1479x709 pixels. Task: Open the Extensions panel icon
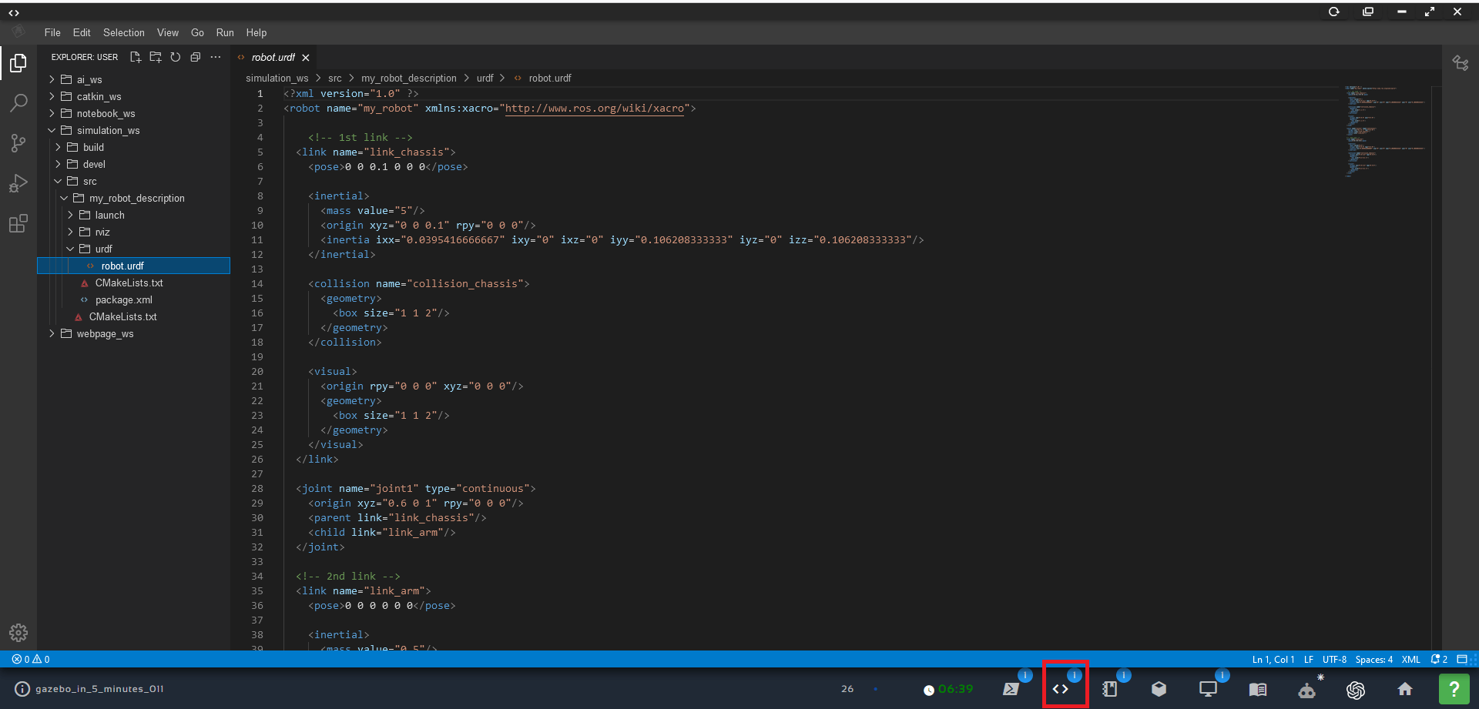click(18, 223)
